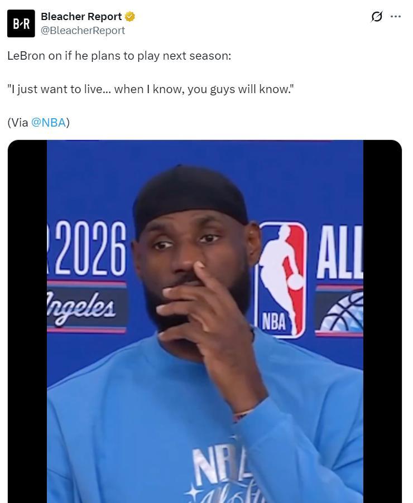Click the gold verified badge
This screenshot has height=503, width=413.
click(129, 16)
